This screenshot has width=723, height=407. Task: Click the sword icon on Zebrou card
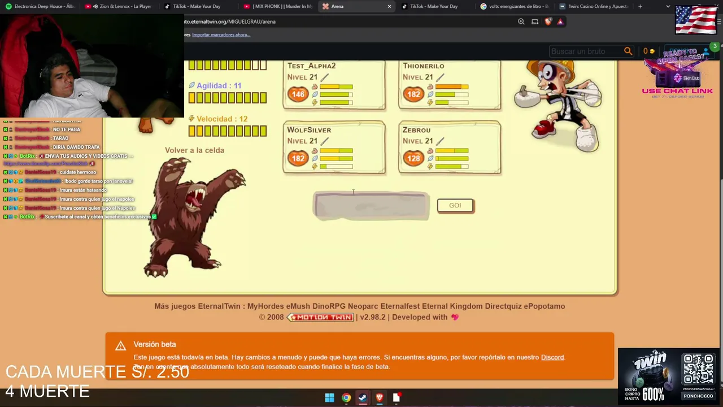point(440,141)
